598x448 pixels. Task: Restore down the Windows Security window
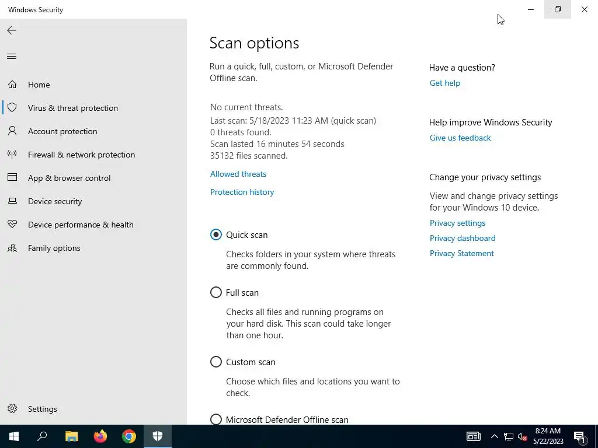click(x=558, y=9)
